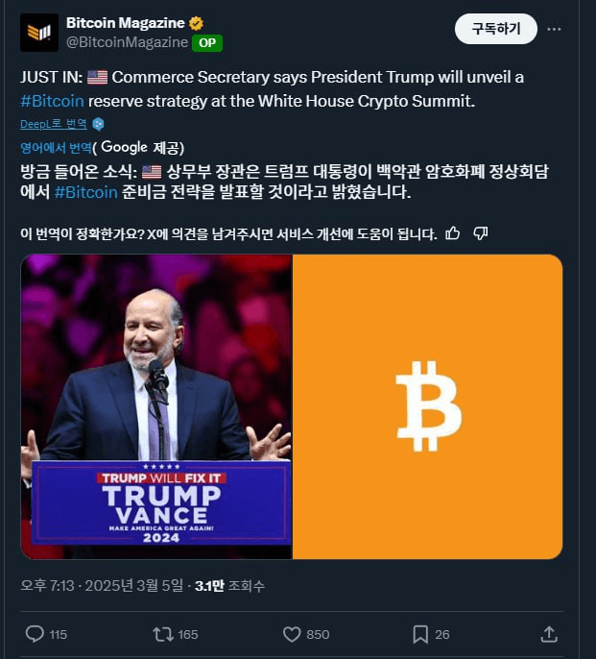
Task: Open the share upload icon
Action: pyautogui.click(x=549, y=634)
